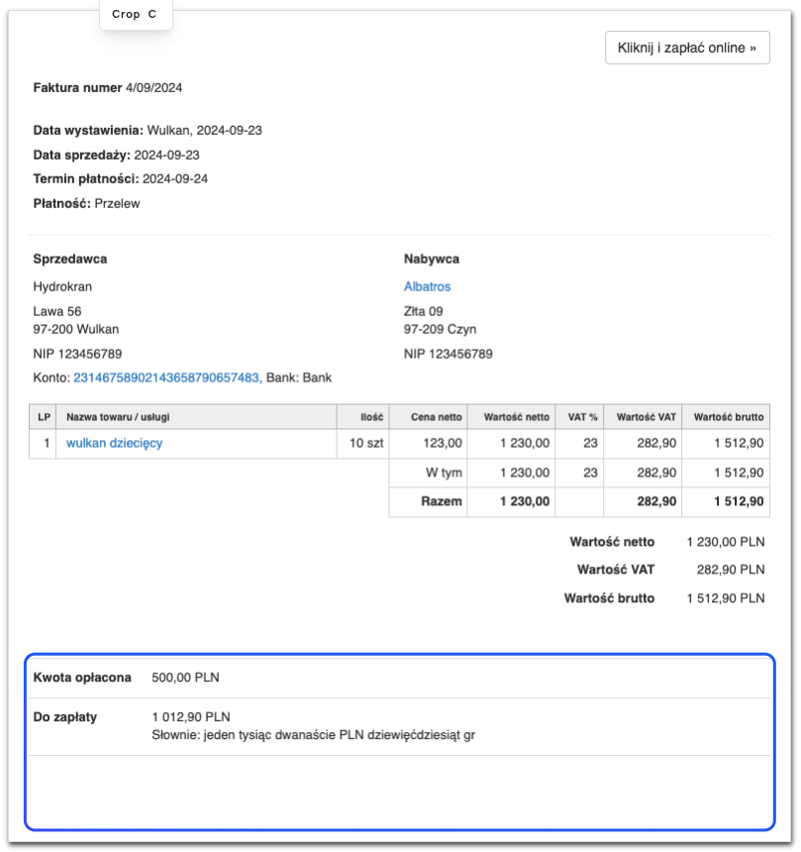Click the "Kwota opłacona" paid amount row

(x=82, y=678)
